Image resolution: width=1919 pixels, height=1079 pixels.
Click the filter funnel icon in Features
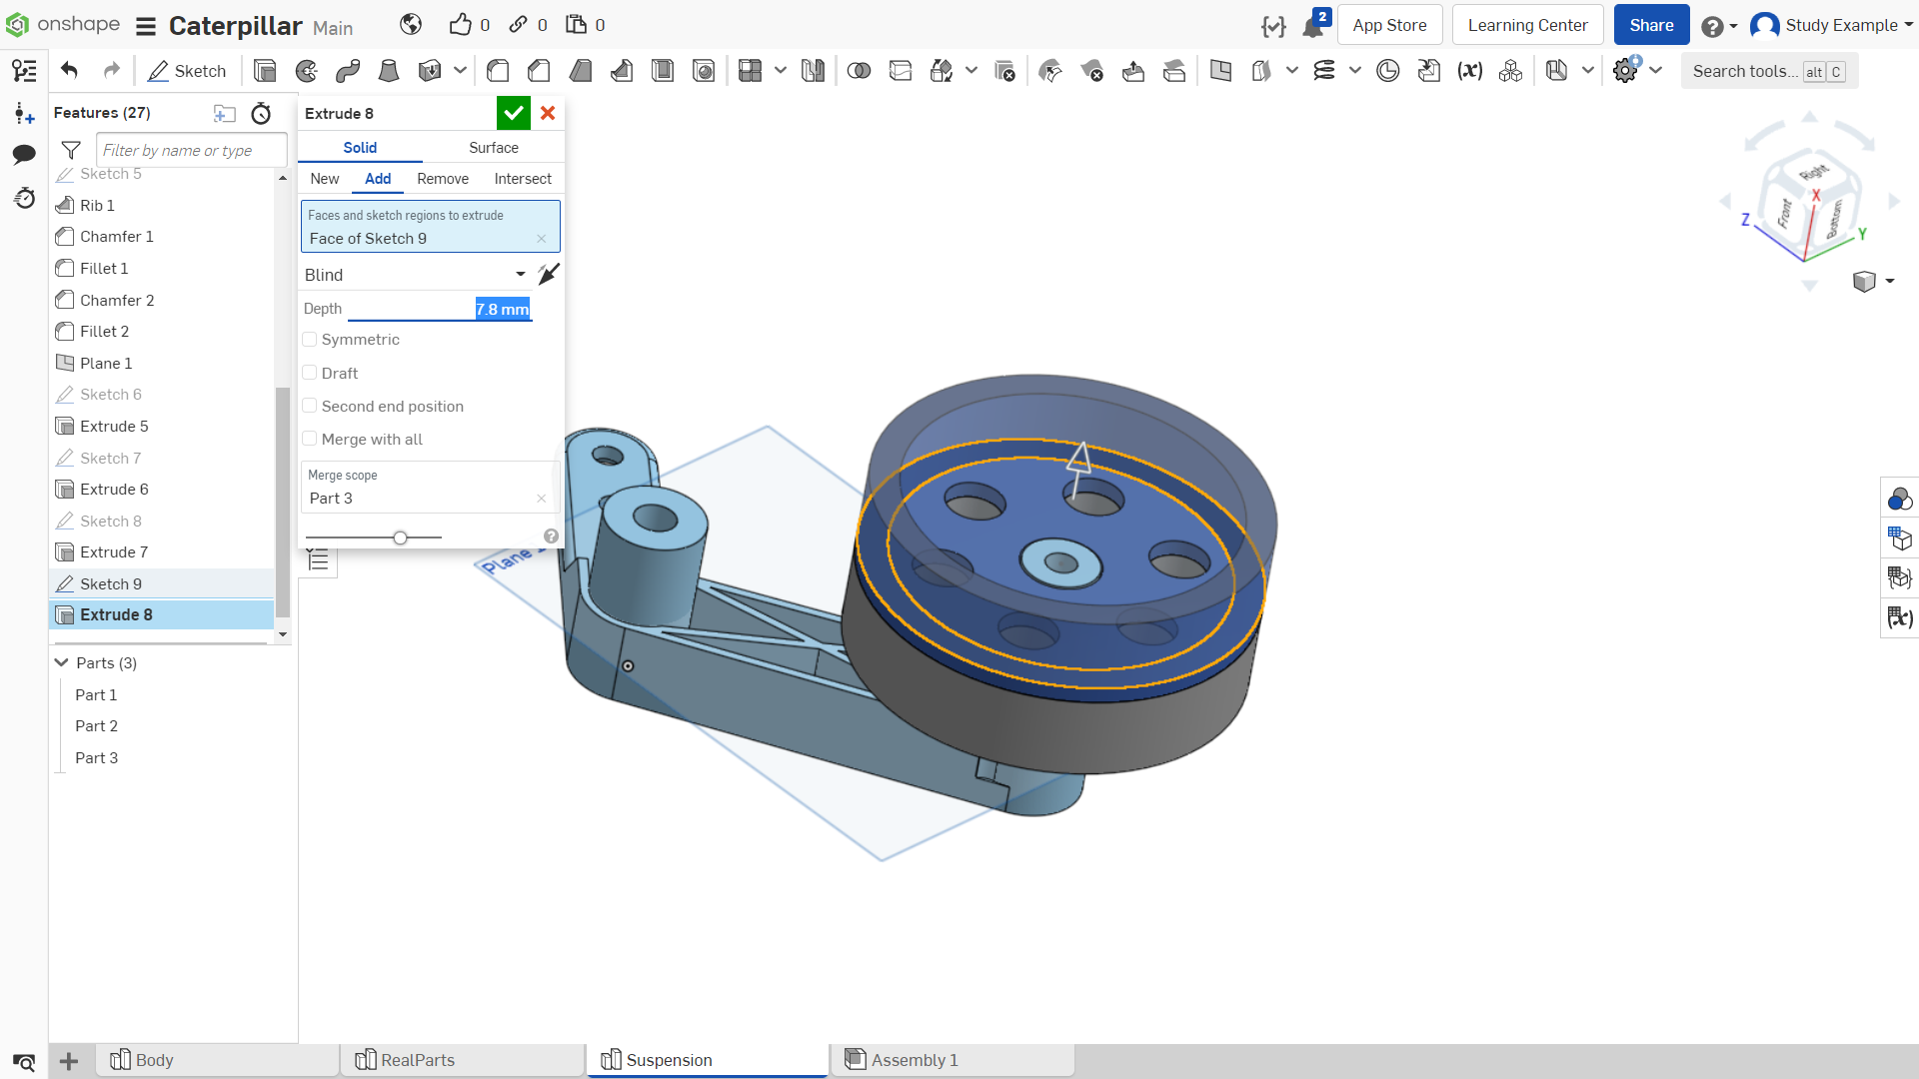click(x=71, y=151)
